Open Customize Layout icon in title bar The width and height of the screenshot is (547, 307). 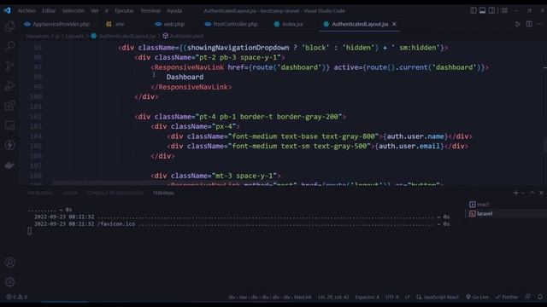pos(504,10)
